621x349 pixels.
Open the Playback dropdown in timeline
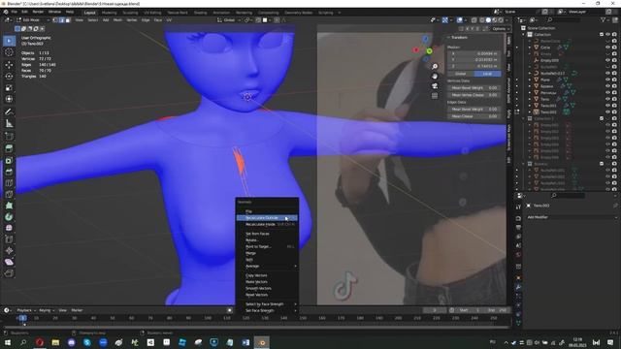click(26, 310)
